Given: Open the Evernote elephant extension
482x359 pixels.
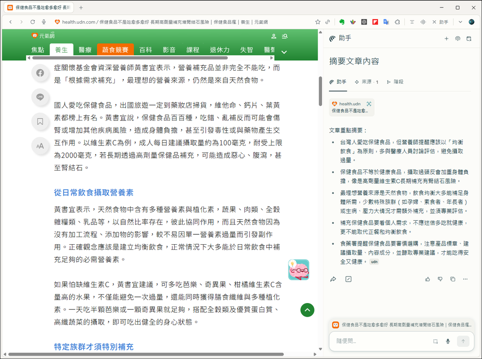Looking at the screenshot, I should (342, 22).
